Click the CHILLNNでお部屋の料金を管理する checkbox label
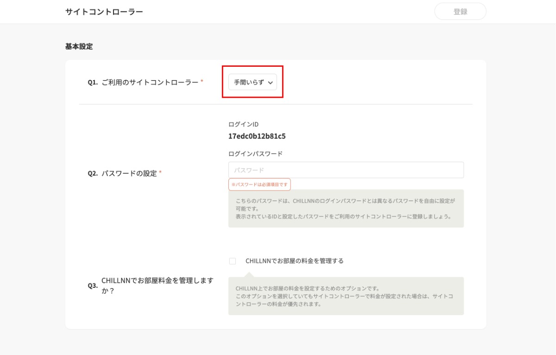This screenshot has width=556, height=355. 295,261
